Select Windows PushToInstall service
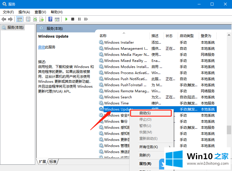 (x=158, y=85)
